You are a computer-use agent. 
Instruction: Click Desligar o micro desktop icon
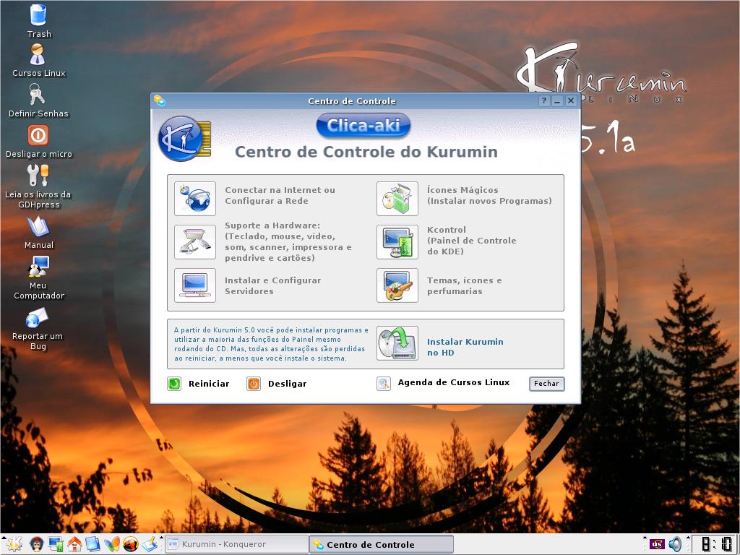point(38,135)
